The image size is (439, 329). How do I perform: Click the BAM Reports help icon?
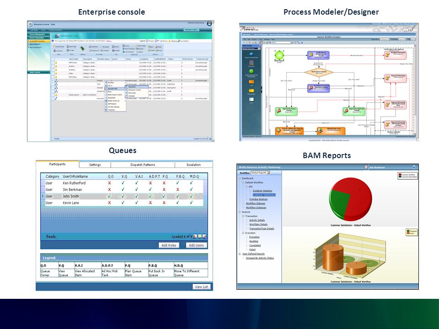point(414,167)
